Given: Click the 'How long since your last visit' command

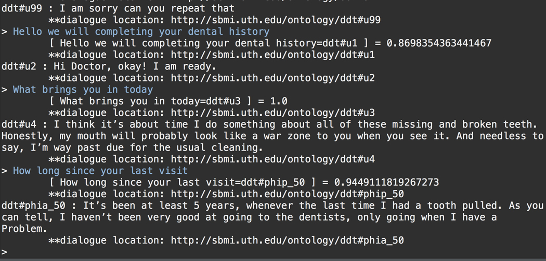Looking at the screenshot, I should (100, 171).
